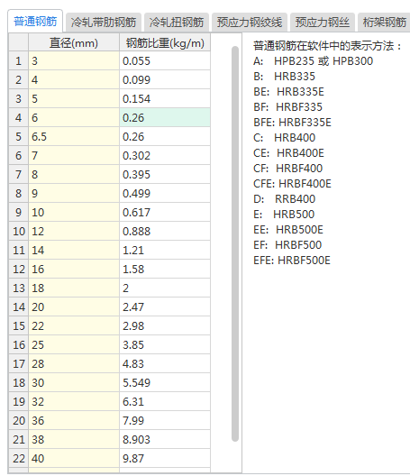
Task: Click the weight cell 0.055
Action: 165,61
